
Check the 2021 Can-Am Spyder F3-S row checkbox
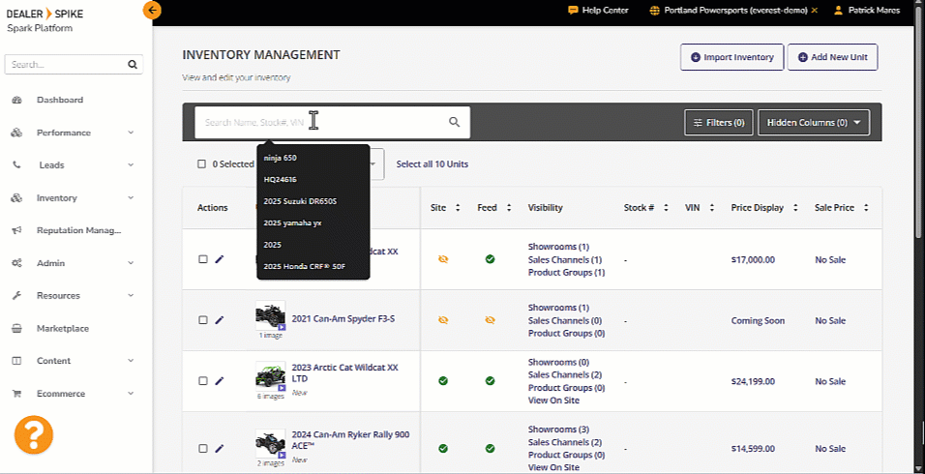[202, 320]
